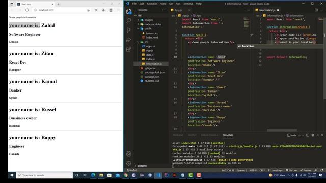Switch to OUTPUT panel tab

(x=192, y=135)
